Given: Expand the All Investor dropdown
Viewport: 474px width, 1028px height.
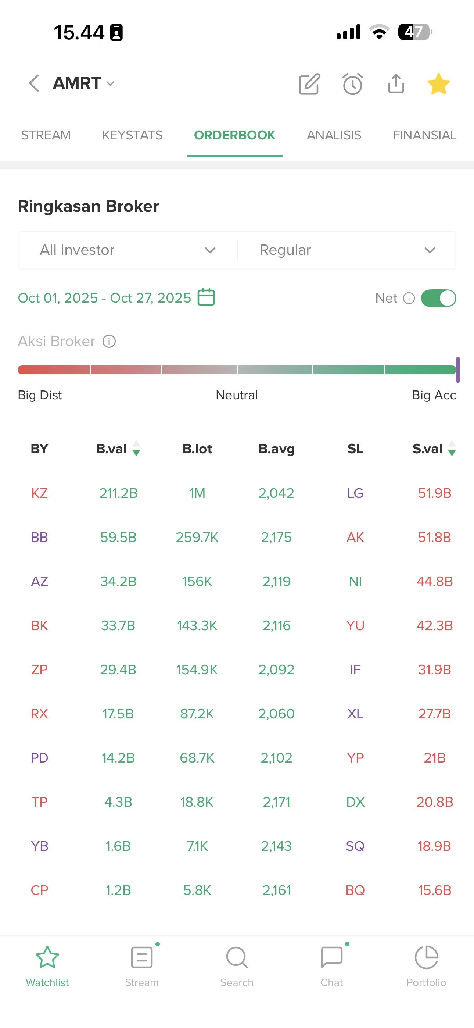Looking at the screenshot, I should pyautogui.click(x=128, y=250).
